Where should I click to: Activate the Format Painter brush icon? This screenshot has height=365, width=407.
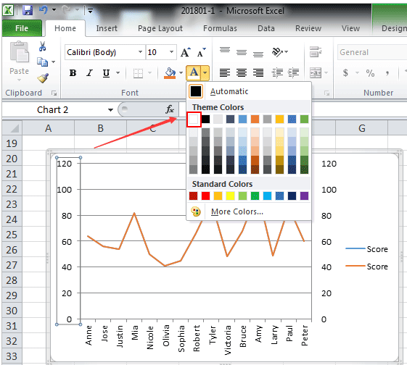pyautogui.click(x=43, y=78)
